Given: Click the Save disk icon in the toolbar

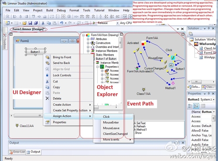Looking at the screenshot, I should (x=30, y=23).
